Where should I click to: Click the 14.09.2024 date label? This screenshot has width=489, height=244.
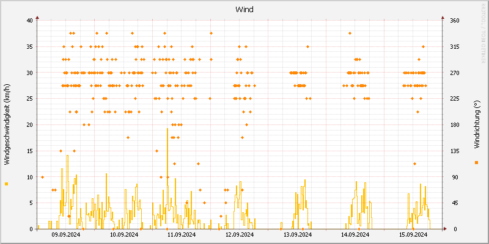(355, 235)
